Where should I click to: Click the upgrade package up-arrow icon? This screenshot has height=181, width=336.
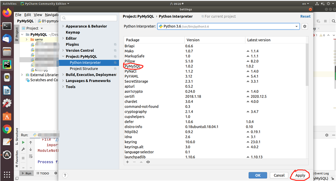[141, 162]
